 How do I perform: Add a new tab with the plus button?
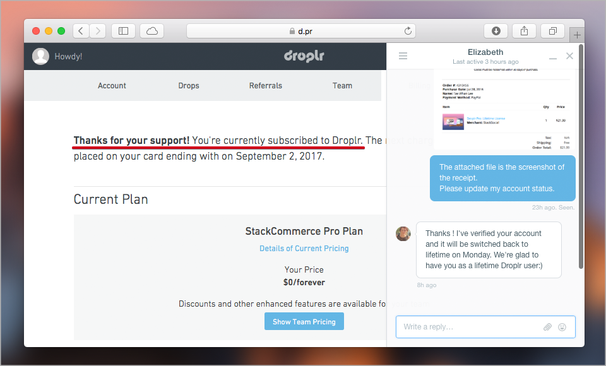577,35
